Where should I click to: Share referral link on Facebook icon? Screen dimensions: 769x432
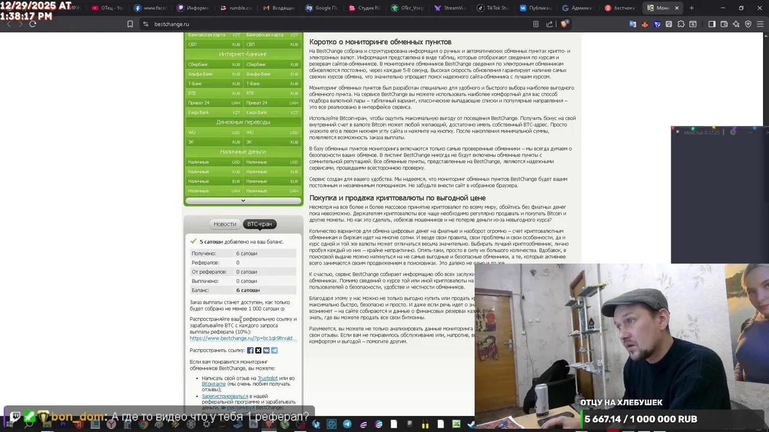tap(250, 350)
